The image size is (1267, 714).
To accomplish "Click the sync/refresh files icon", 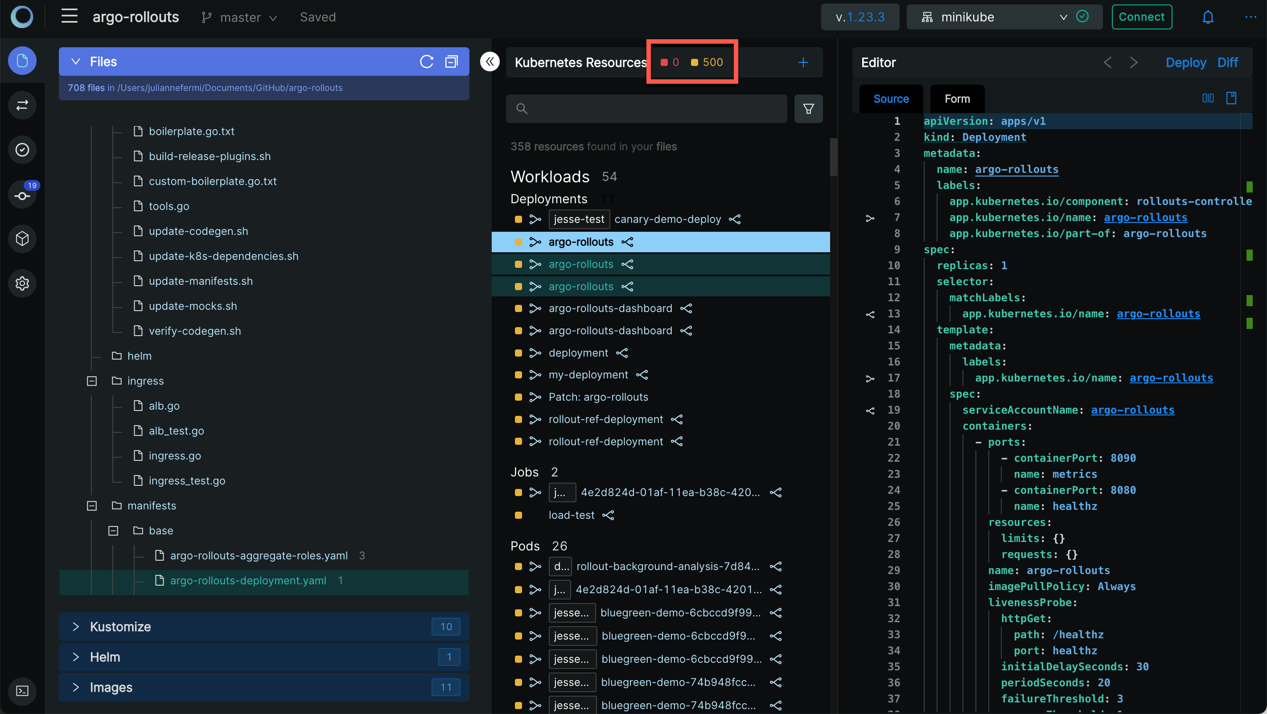I will pos(425,62).
